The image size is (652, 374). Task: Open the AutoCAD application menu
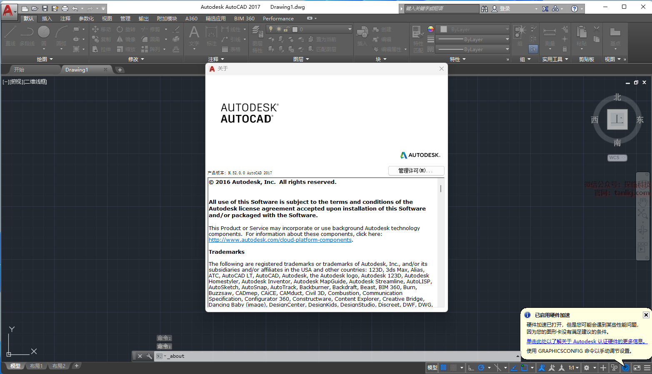coord(9,10)
